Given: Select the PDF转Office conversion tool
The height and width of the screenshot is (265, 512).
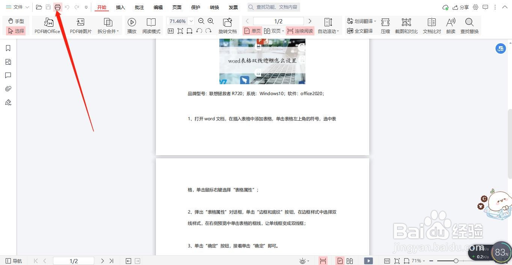Looking at the screenshot, I should [47, 25].
